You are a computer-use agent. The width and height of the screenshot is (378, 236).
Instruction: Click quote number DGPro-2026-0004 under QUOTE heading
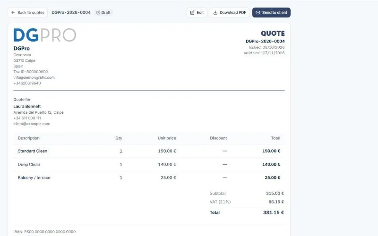coord(265,41)
